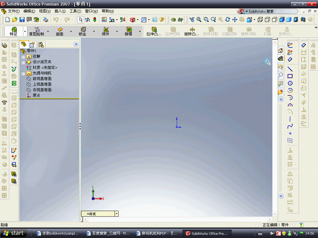Open the 工具(T) menu
Image resolution: width=318 pixels, height=238 pixels.
[x=75, y=11]
